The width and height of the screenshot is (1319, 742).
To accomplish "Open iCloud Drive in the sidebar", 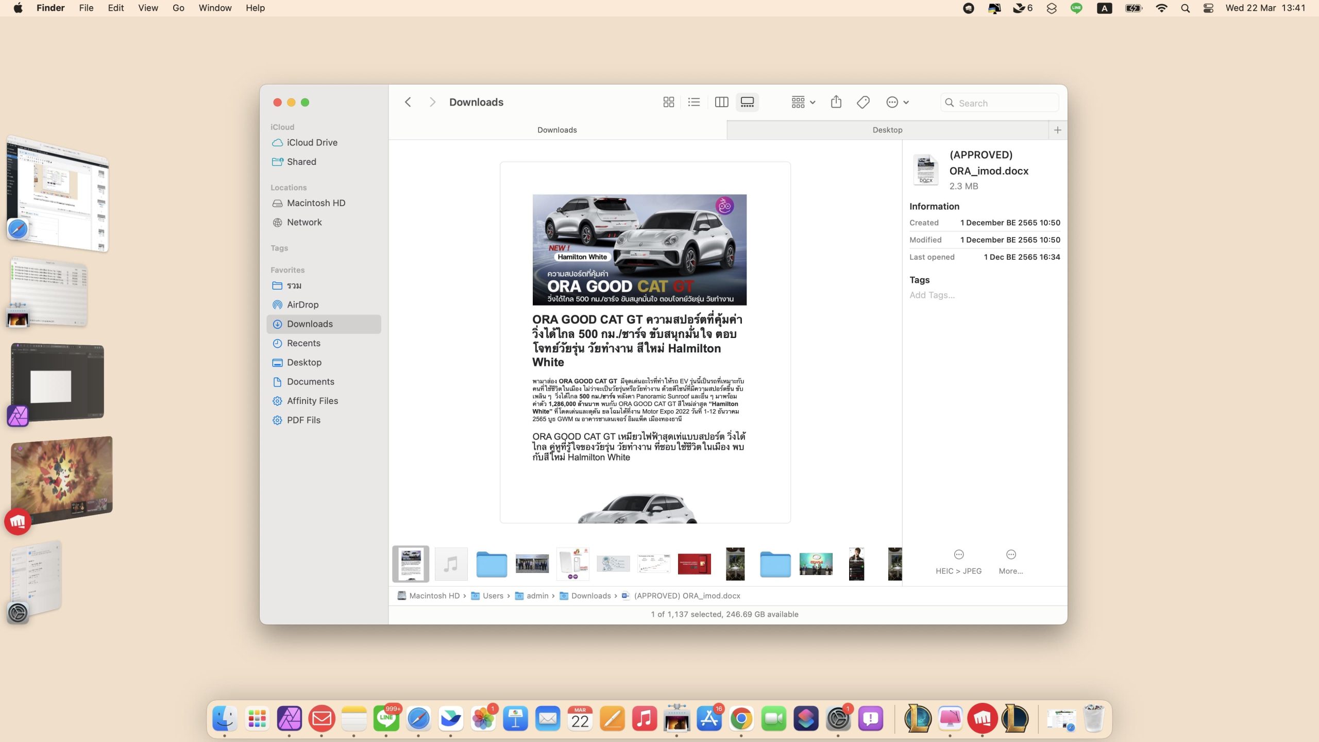I will point(312,142).
